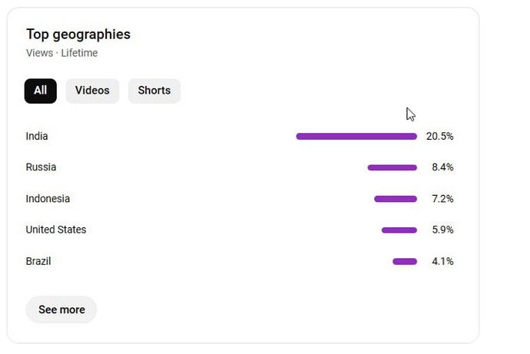Image resolution: width=530 pixels, height=354 pixels.
Task: Click the 5.9% United States value
Action: coord(442,230)
